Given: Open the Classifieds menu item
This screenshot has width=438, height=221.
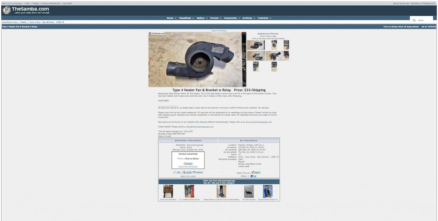Looking at the screenshot, I should [185, 18].
